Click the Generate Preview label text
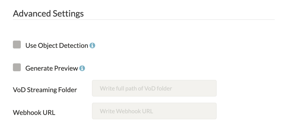Screen dimensions: 288x135 [x=52, y=68]
